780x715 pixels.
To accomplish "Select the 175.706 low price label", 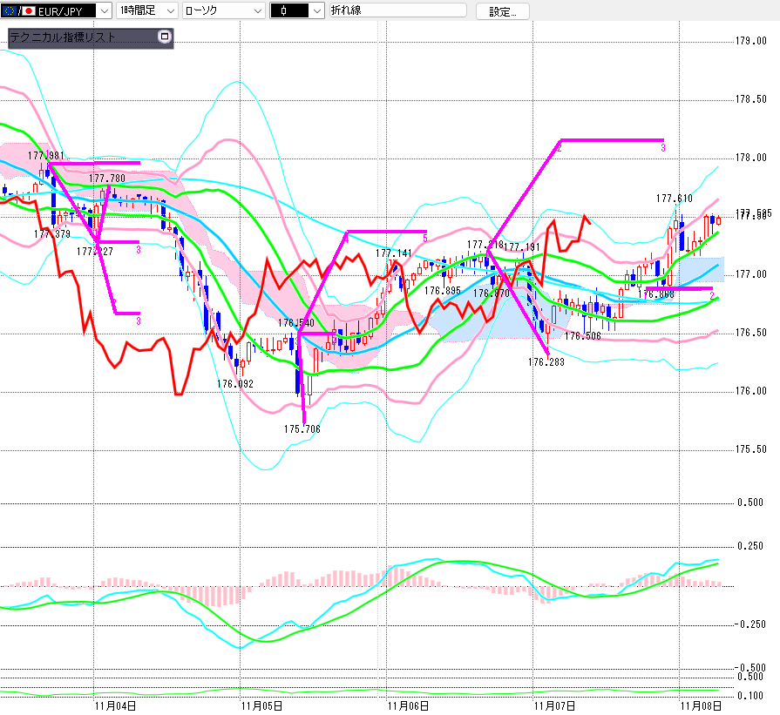I will coord(302,429).
